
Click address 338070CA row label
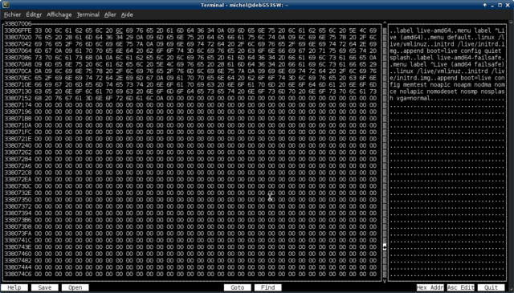[18, 71]
